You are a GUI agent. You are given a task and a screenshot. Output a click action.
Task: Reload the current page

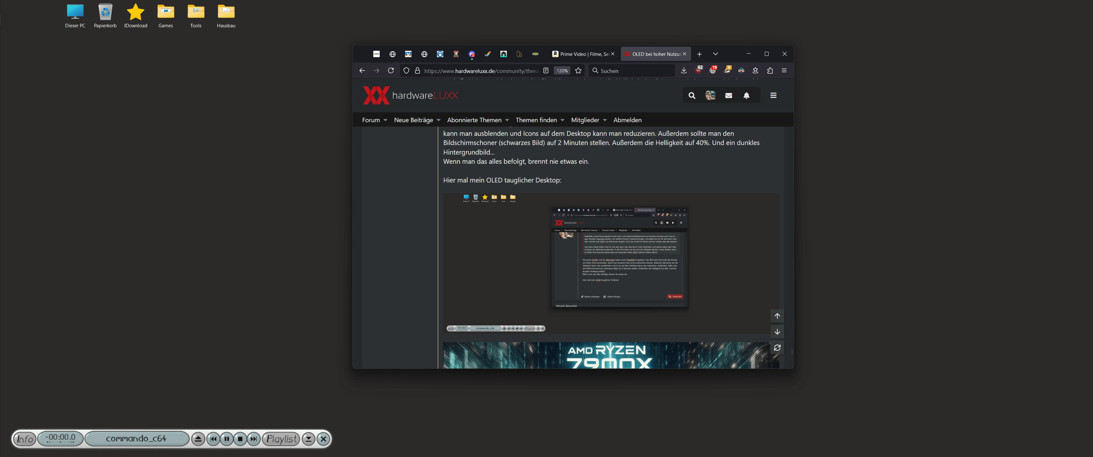pyautogui.click(x=391, y=71)
